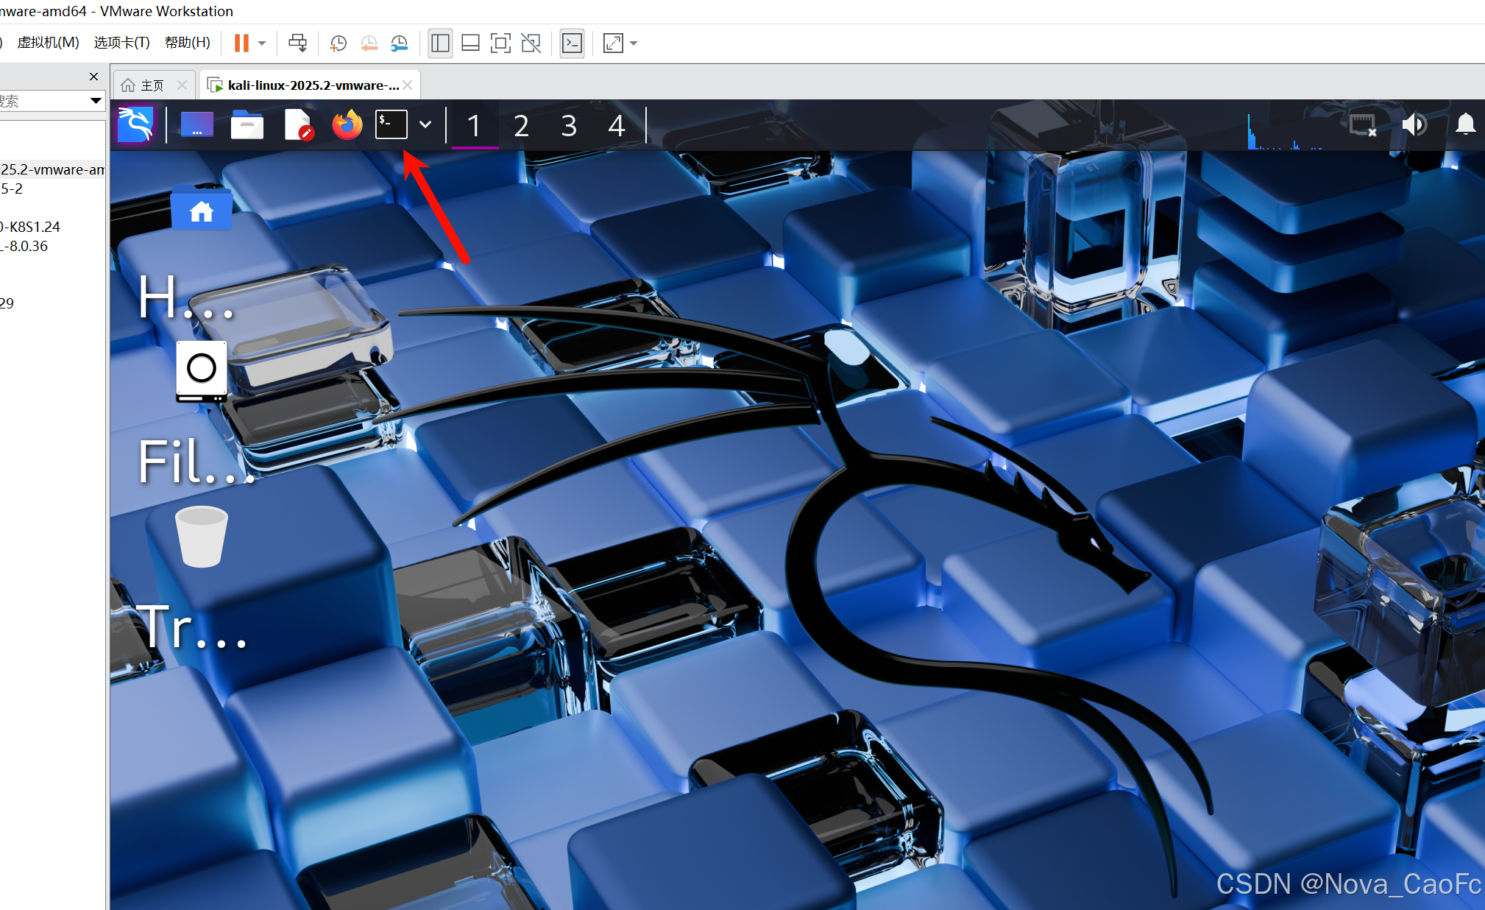
Task: Open the 虚拟机(M) menu
Action: click(48, 43)
